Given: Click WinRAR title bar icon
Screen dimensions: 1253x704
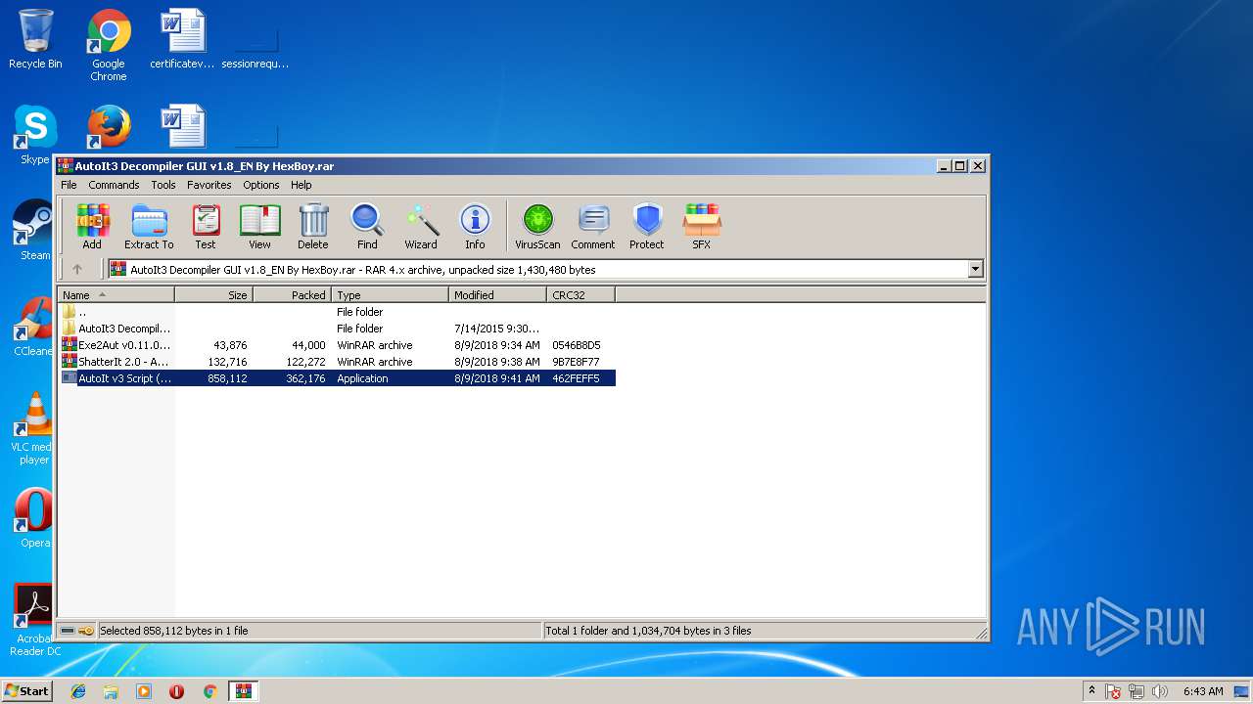Looking at the screenshot, I should tap(66, 165).
